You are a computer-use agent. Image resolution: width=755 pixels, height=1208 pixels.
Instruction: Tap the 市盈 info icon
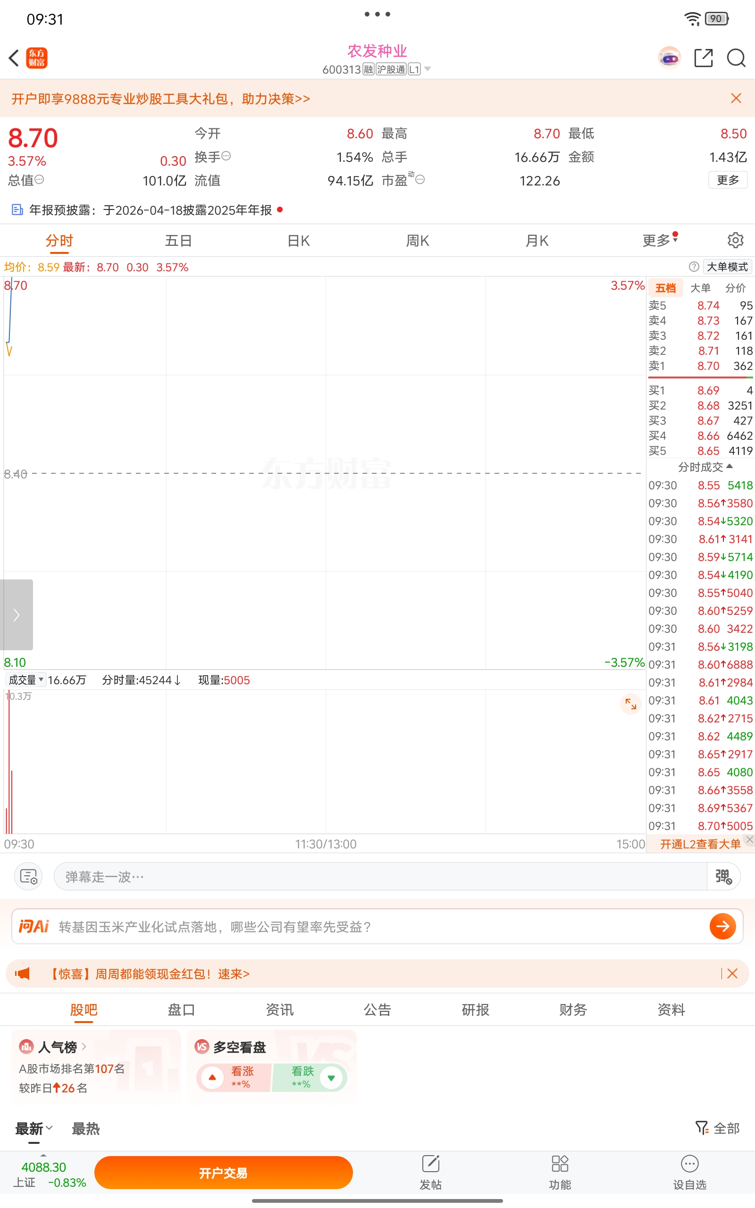click(x=420, y=179)
